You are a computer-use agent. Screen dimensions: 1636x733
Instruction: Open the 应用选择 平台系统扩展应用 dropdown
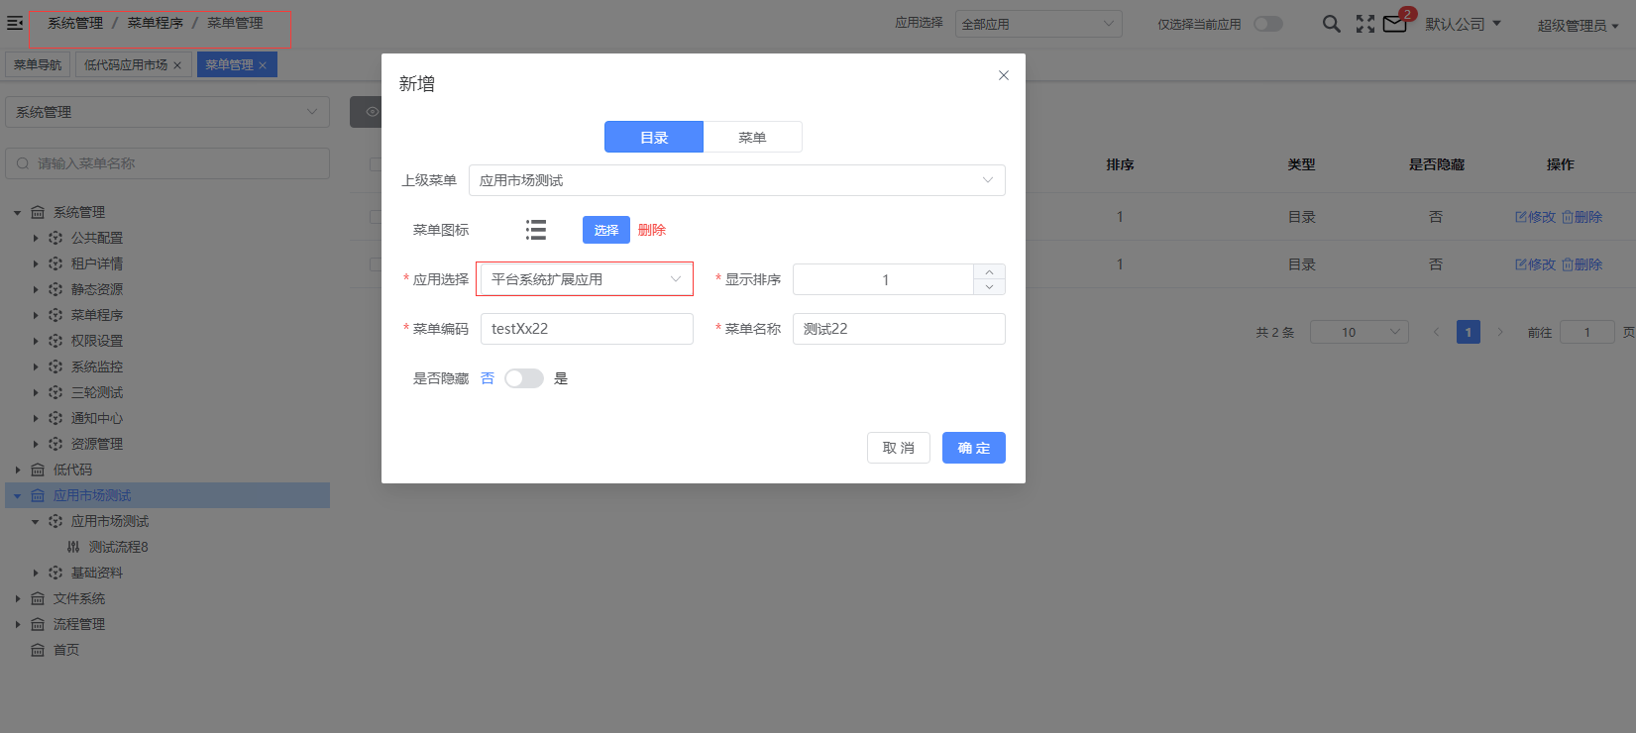tap(587, 279)
